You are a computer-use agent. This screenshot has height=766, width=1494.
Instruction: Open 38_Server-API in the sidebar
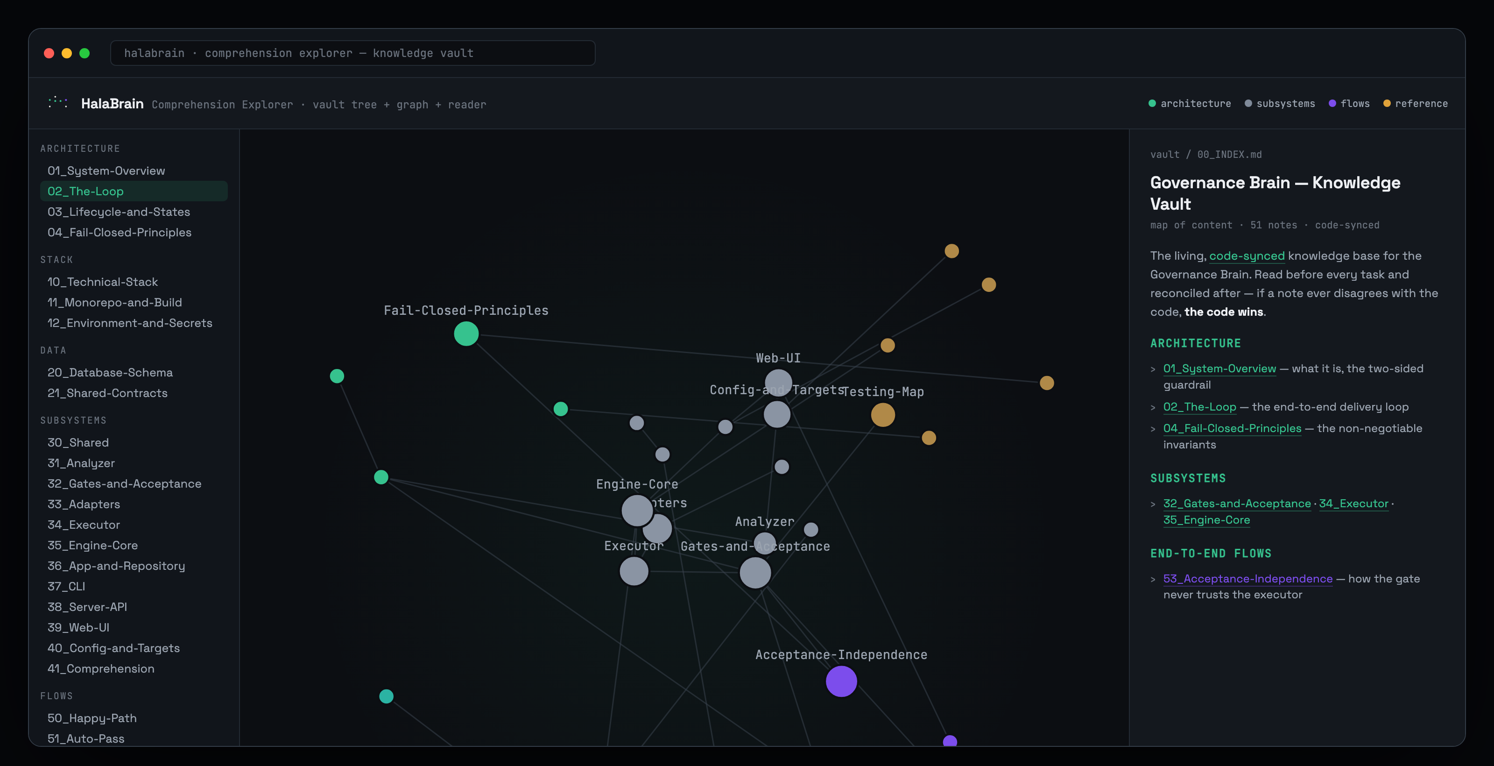[134, 607]
